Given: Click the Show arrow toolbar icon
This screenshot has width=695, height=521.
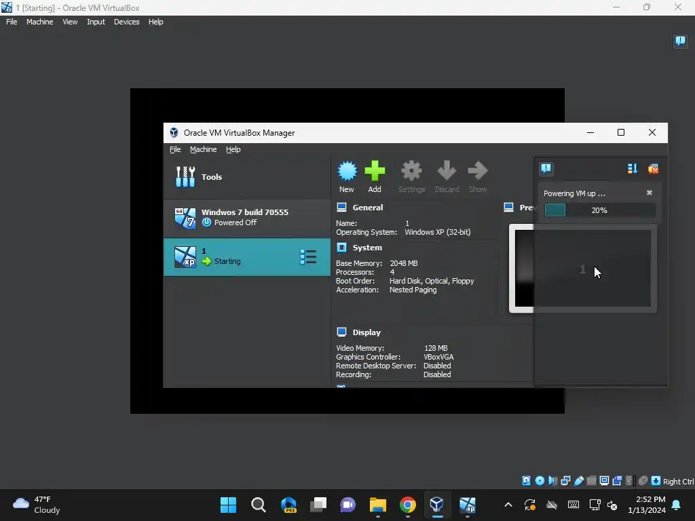Looking at the screenshot, I should (x=478, y=171).
